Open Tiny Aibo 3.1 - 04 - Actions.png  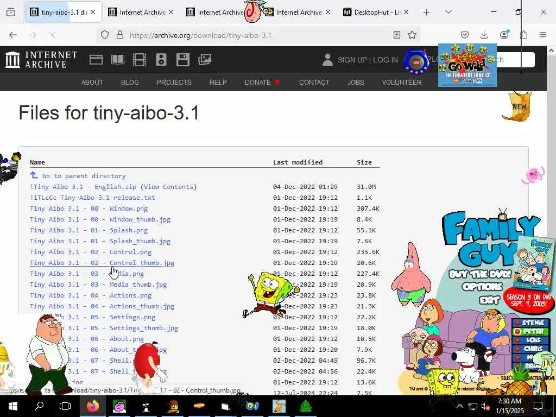[x=91, y=295]
